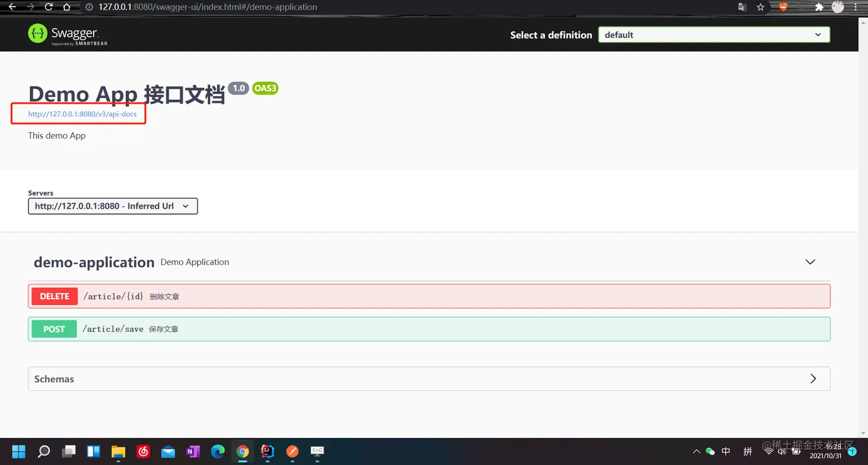Click the 'Demo Application' tag description
The image size is (868, 465).
(x=195, y=262)
